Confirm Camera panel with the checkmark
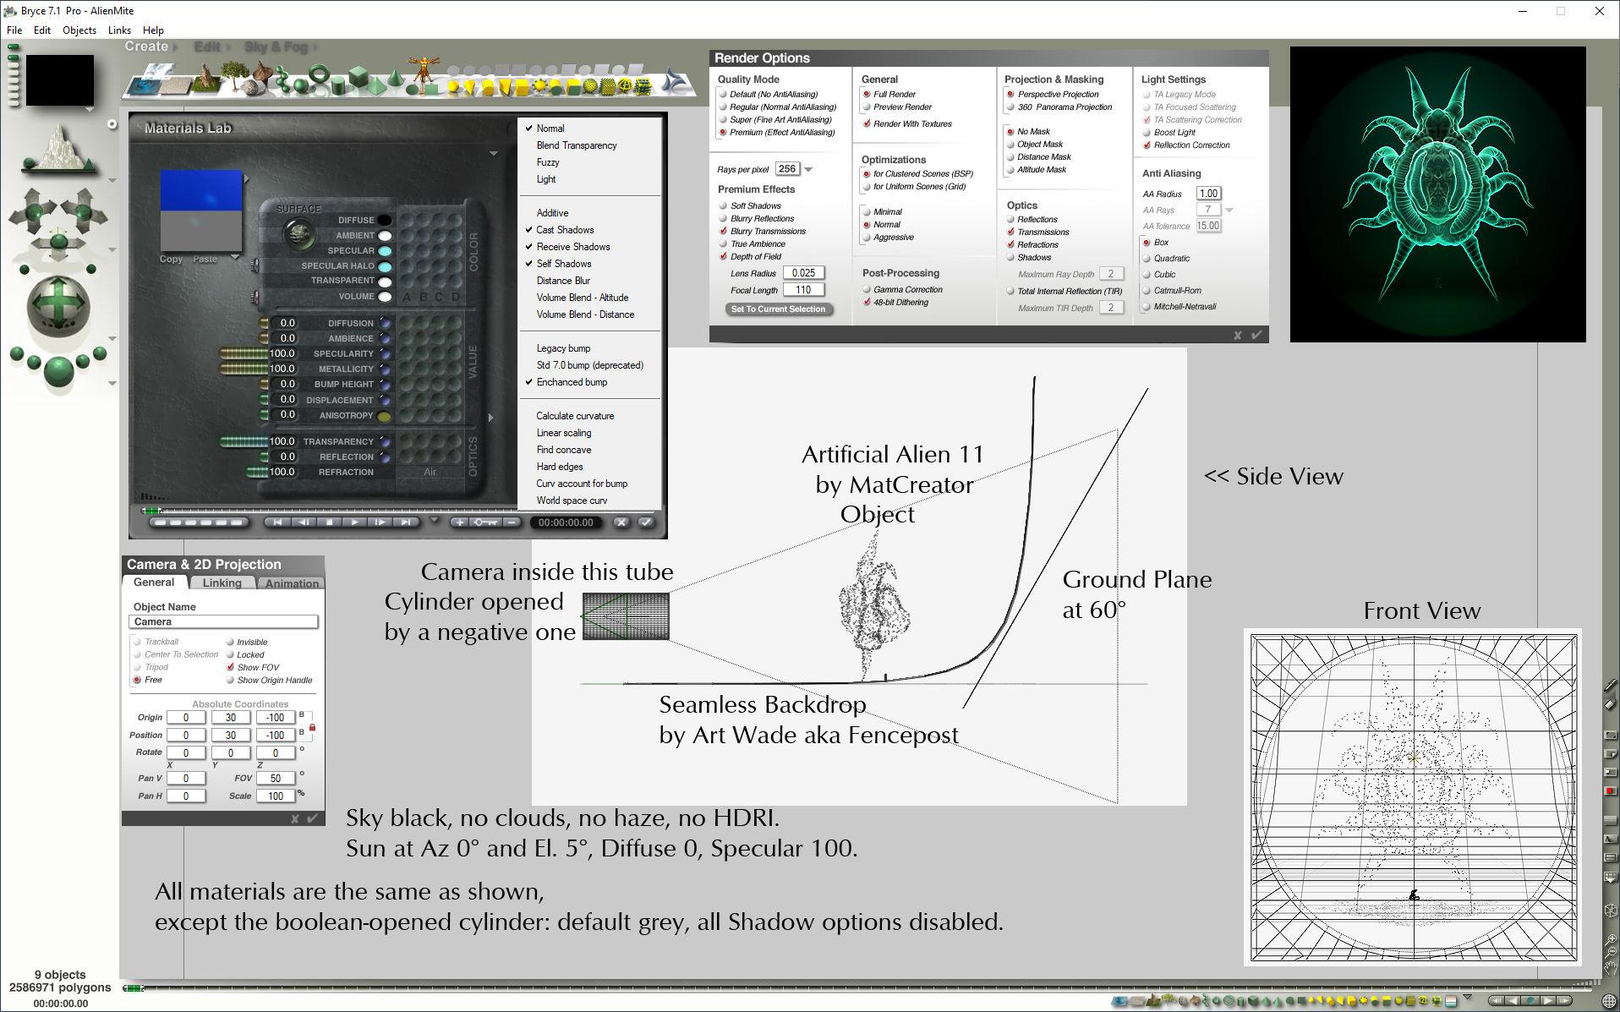The width and height of the screenshot is (1620, 1012). 312,818
